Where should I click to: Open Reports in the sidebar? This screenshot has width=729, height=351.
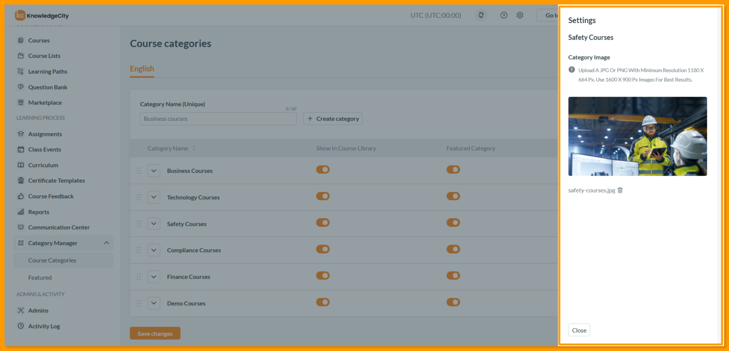39,212
